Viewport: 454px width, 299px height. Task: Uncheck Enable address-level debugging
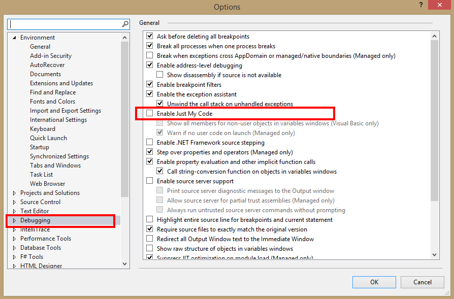150,65
